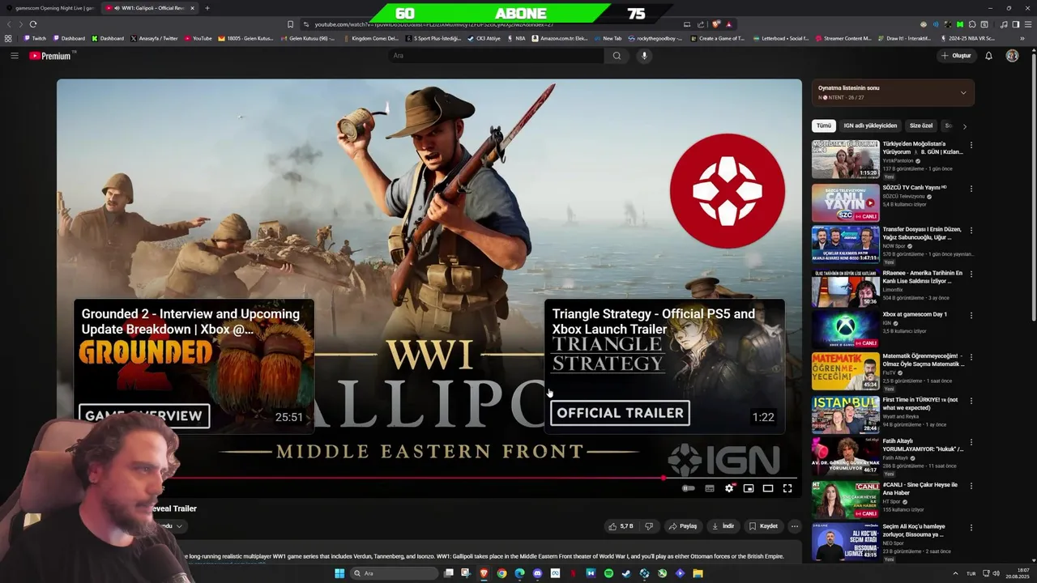This screenshot has width=1037, height=583.
Task: Open the NBA bookmark
Action: tap(516, 38)
